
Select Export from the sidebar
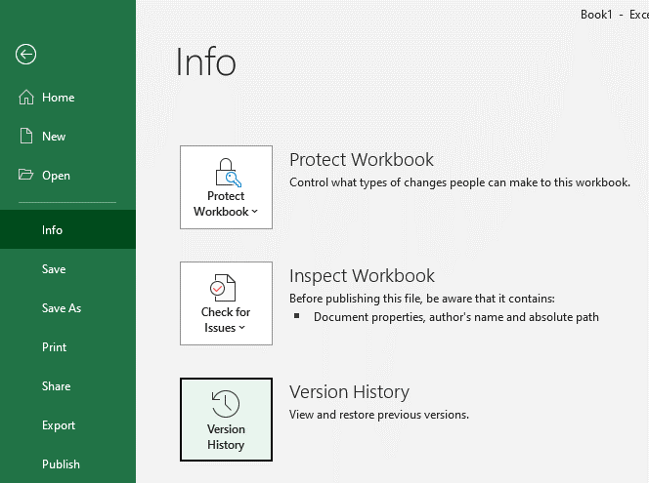pos(59,425)
